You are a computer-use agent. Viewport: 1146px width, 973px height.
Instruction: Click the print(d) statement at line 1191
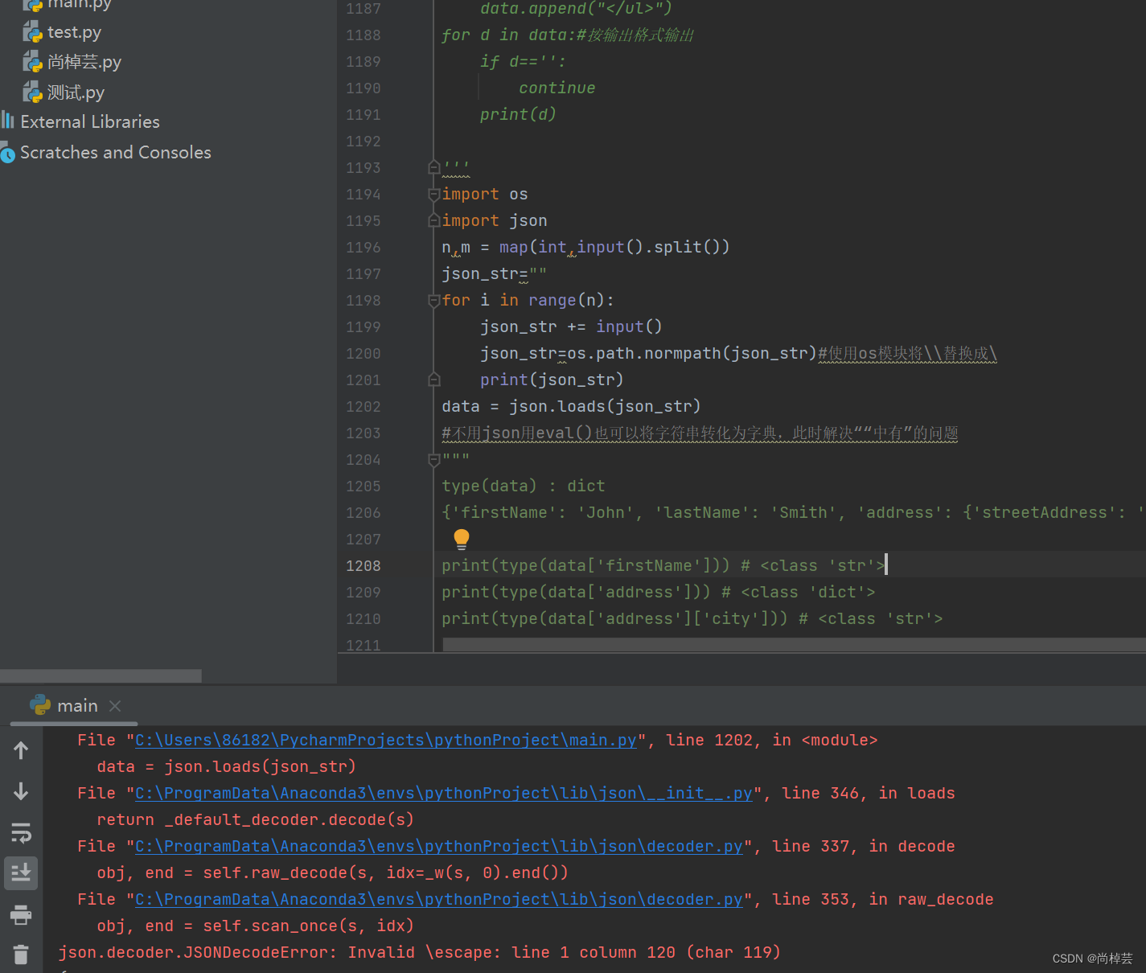[x=518, y=114]
